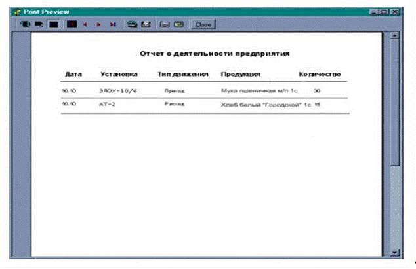416x269 pixels.
Task: Click the 'Приход' cell
Action: [x=175, y=91]
